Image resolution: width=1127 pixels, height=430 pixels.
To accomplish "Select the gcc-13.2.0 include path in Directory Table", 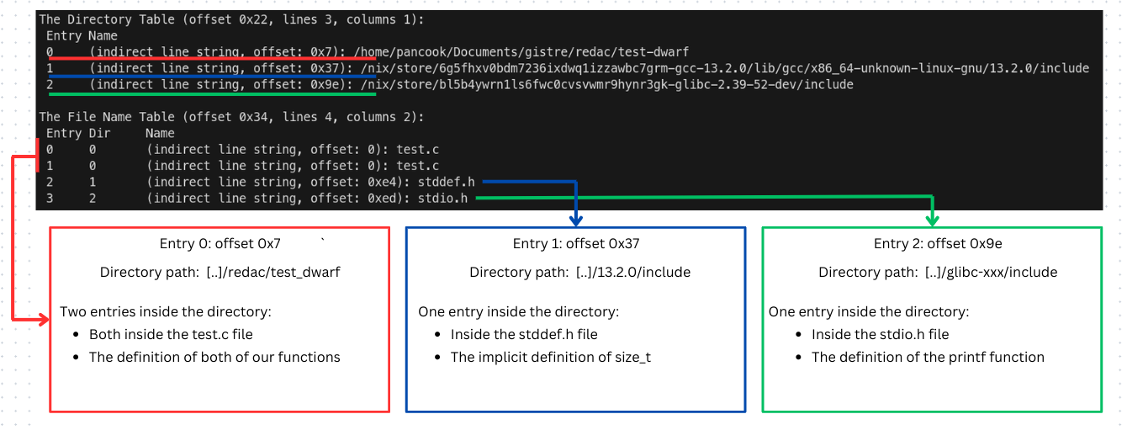I will tap(724, 68).
